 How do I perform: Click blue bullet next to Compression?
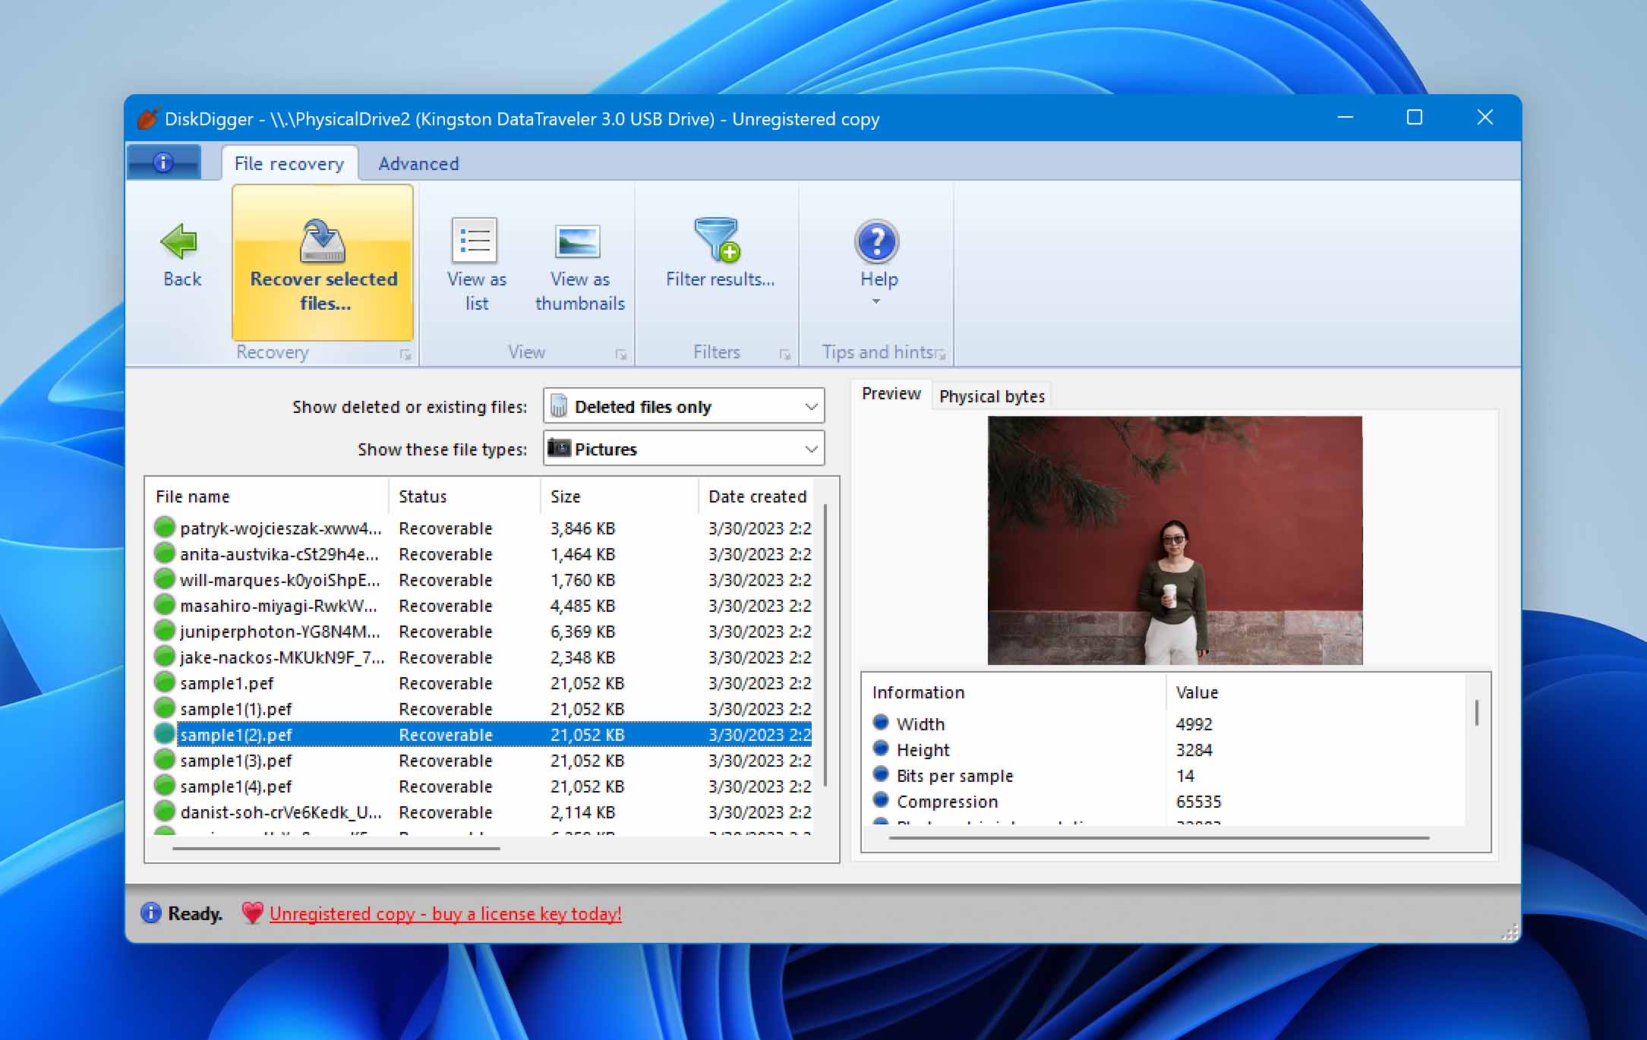(881, 799)
